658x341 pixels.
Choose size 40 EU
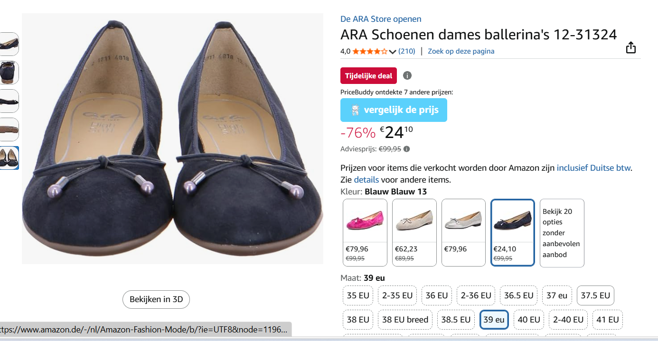(x=528, y=319)
